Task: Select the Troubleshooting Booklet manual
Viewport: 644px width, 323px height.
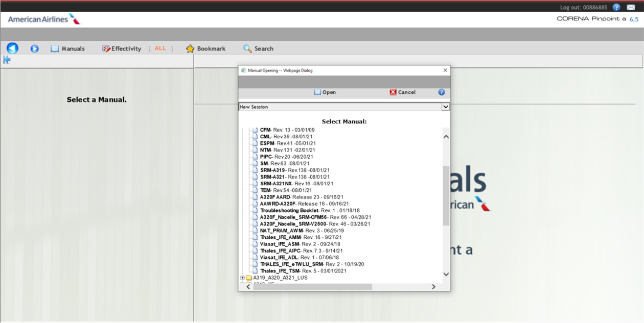Action: [x=289, y=210]
